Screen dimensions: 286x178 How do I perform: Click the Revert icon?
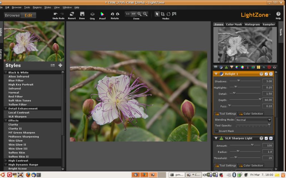(72, 14)
